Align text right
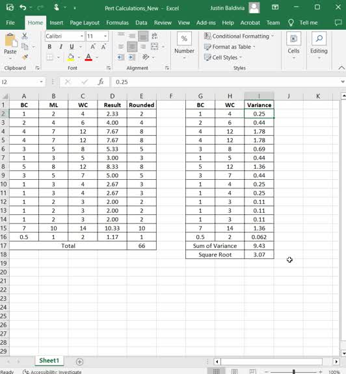Viewport: 346px width, 374px height. [143, 47]
